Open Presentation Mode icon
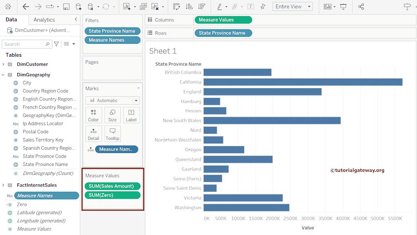Viewport: 417px width, 235px height. (343, 7)
